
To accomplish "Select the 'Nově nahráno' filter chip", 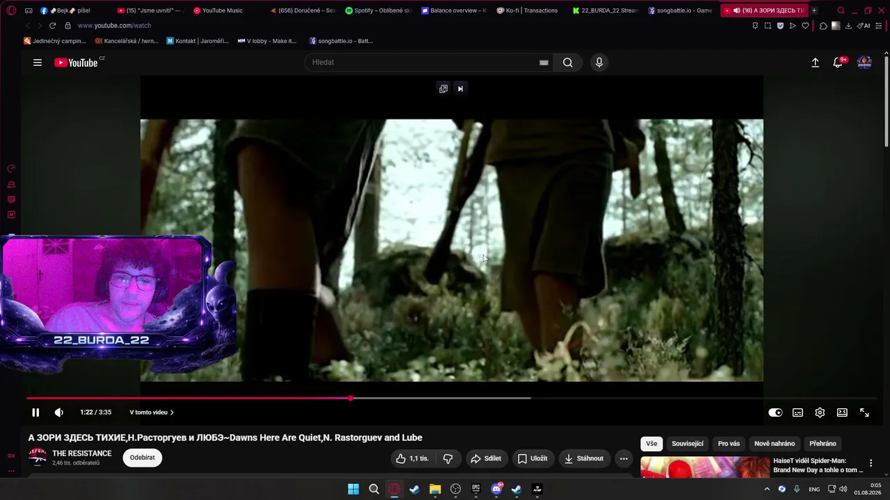I will click(775, 444).
